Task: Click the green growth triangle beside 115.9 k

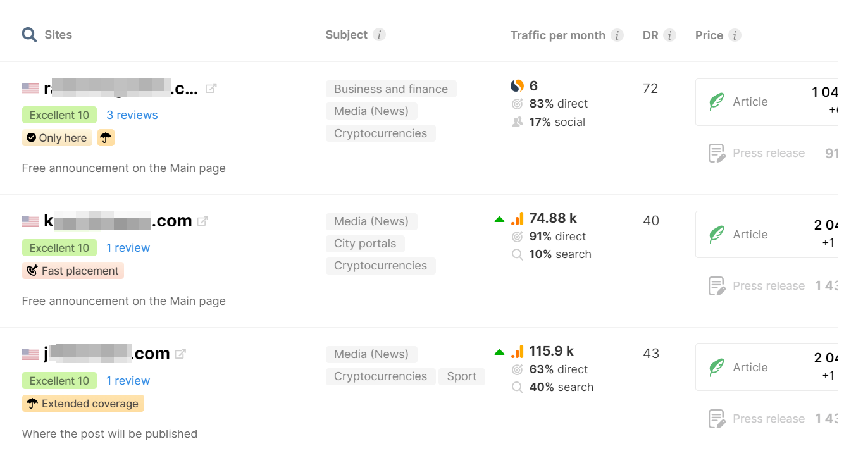Action: click(499, 350)
